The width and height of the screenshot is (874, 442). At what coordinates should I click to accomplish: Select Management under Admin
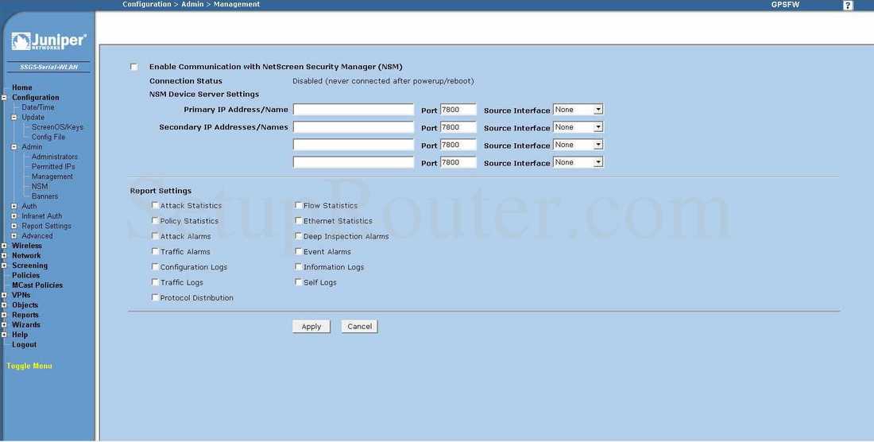tap(52, 176)
